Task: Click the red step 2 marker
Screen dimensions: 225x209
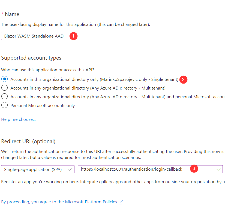Action: tap(183, 79)
